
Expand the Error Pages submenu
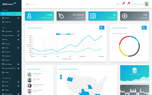click(18, 64)
